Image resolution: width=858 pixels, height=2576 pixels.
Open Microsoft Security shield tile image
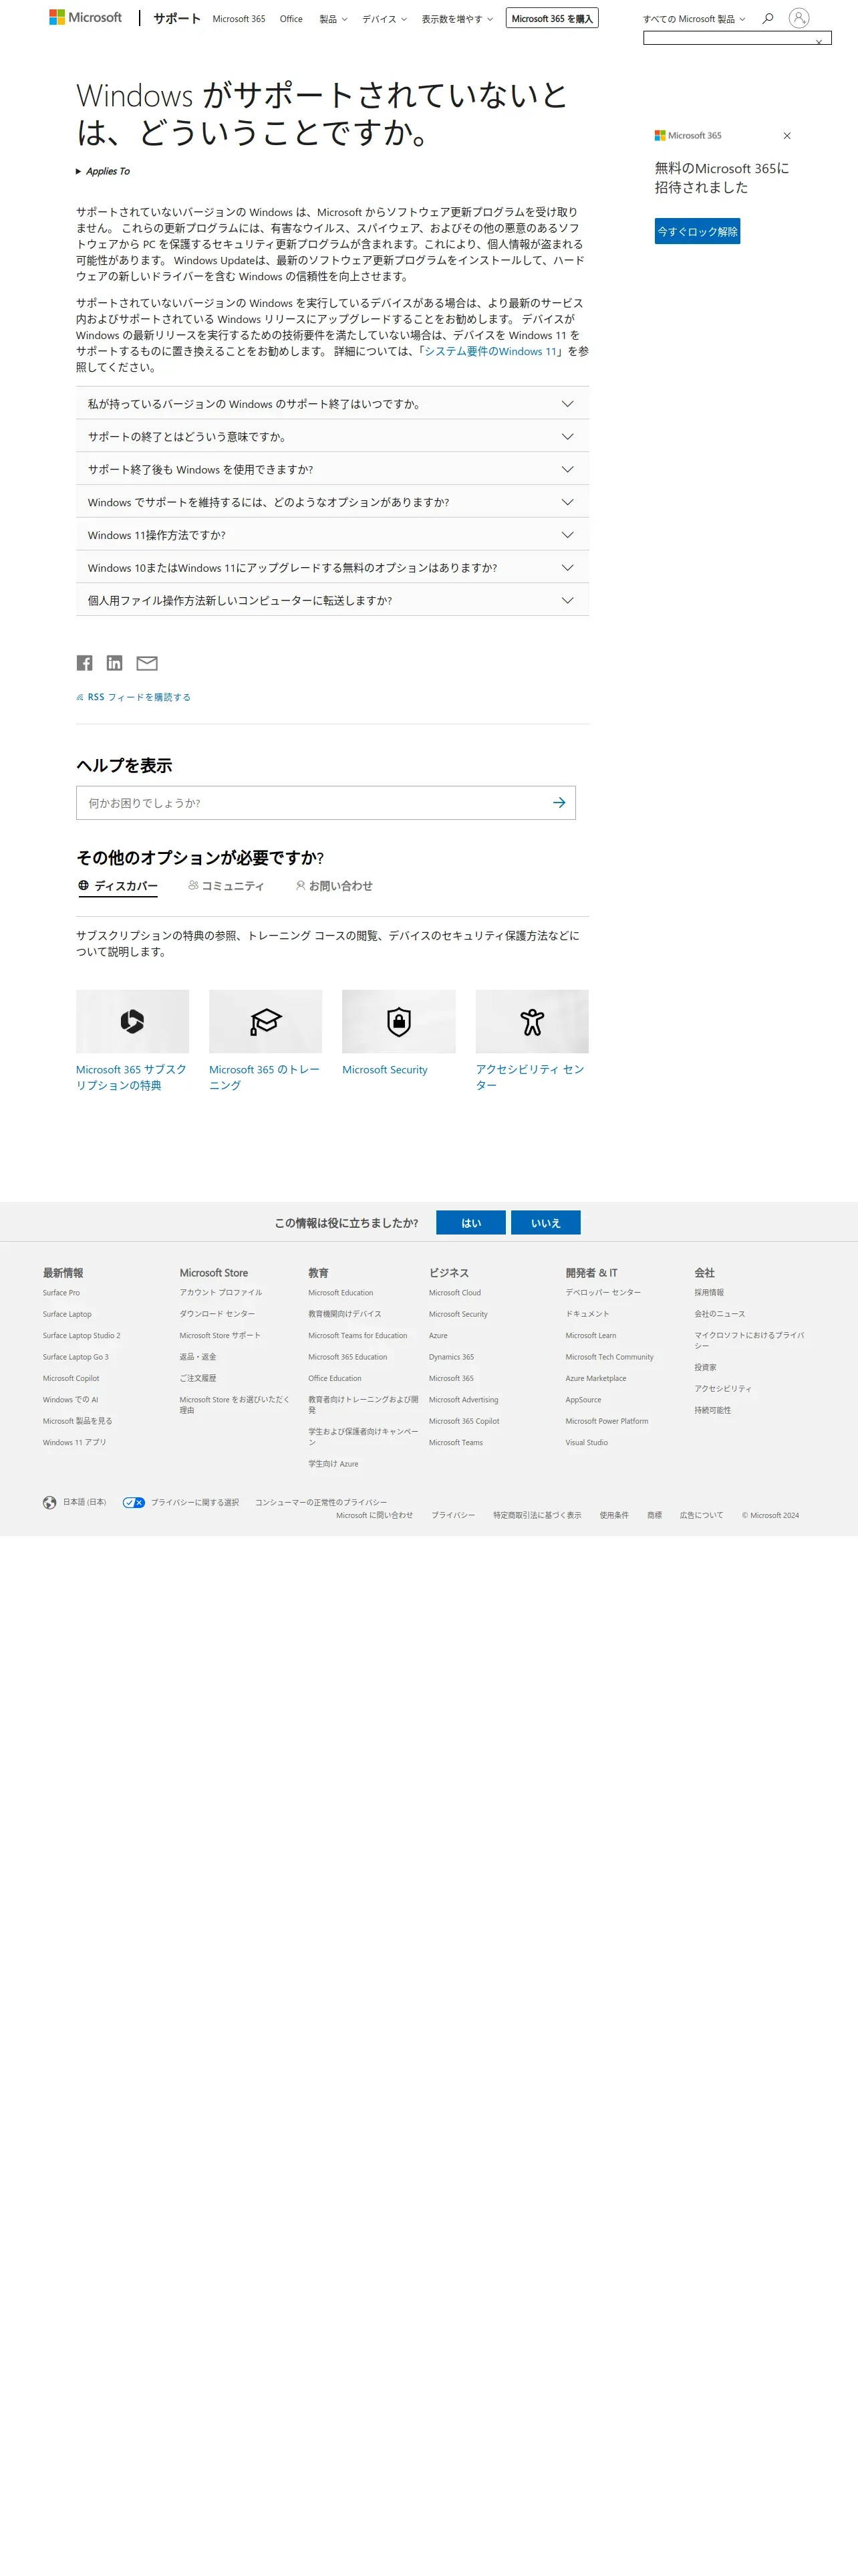[398, 1021]
